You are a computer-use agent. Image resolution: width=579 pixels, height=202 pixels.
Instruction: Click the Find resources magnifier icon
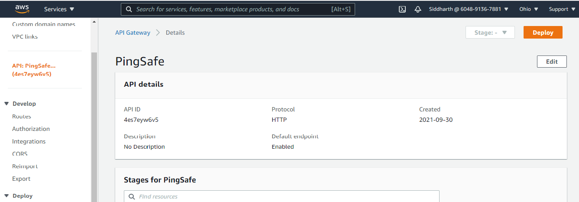pyautogui.click(x=132, y=197)
